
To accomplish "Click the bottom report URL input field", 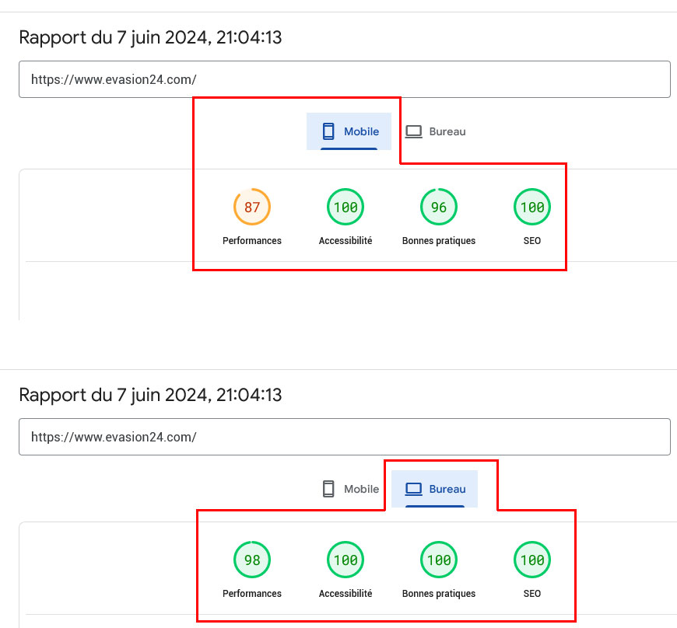I will [x=345, y=437].
